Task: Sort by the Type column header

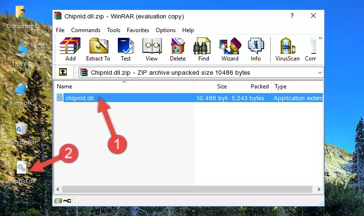Action: 297,86
